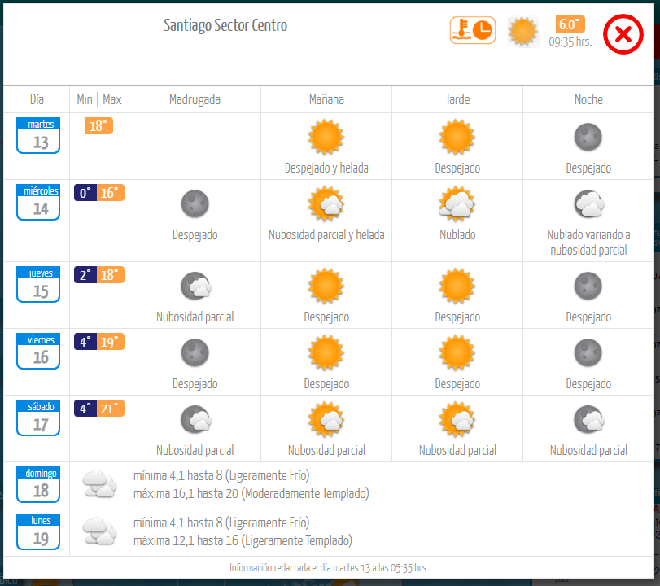
Task: Click miércoles Mañana partly cloudy sun icon
Action: [x=326, y=203]
